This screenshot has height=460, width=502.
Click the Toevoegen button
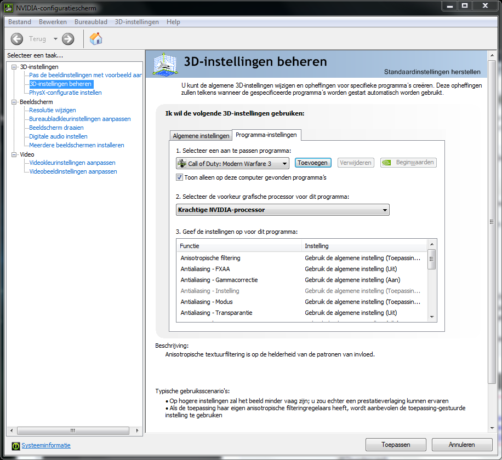pos(312,163)
